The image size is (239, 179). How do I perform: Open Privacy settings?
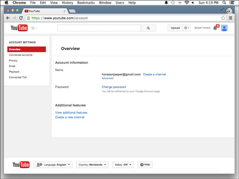[13, 60]
